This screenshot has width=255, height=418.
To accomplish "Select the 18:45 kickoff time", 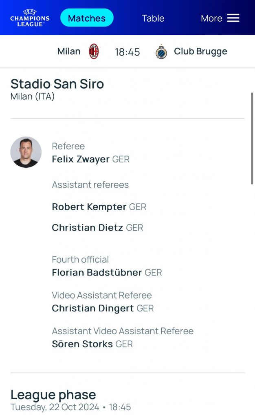I will [127, 51].
